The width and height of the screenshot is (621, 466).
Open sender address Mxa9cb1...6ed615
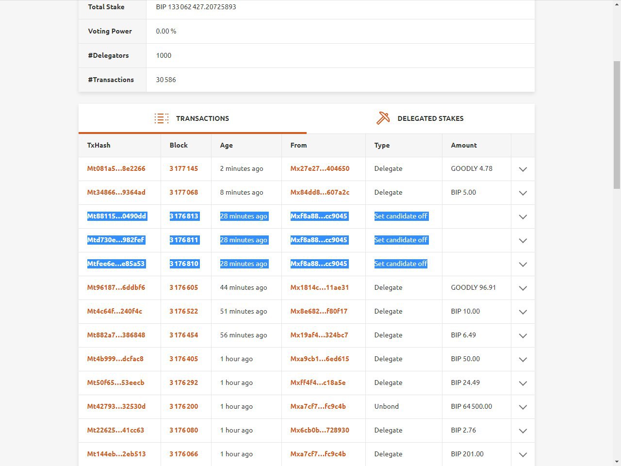pos(320,359)
